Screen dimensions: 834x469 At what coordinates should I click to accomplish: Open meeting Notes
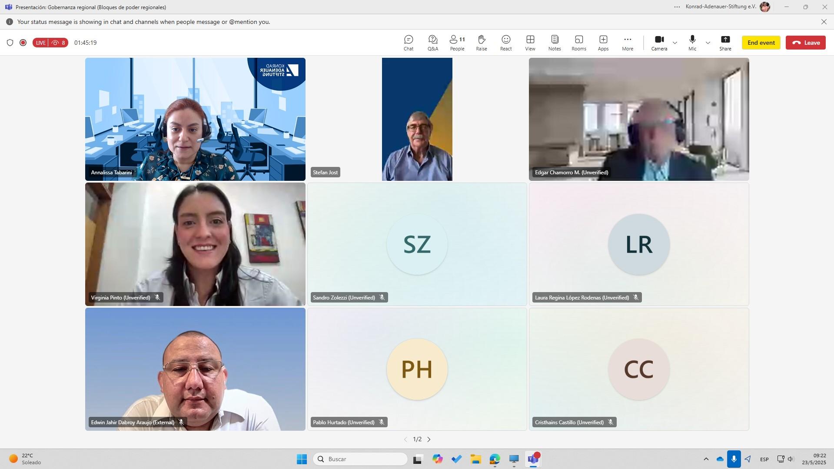point(554,43)
